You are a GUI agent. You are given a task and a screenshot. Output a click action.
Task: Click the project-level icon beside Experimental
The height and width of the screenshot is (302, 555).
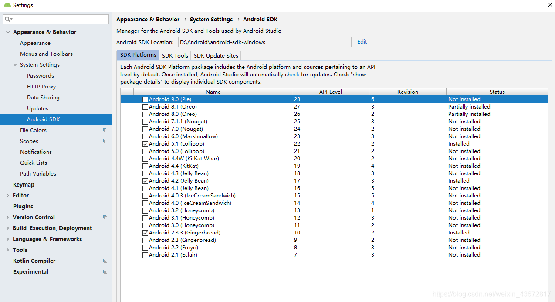pyautogui.click(x=105, y=271)
